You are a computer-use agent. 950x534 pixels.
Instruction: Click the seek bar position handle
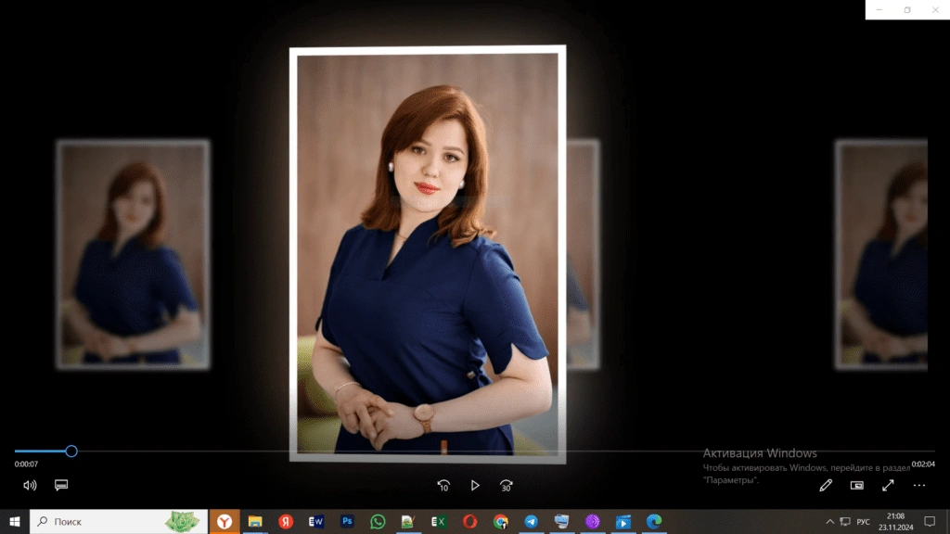pos(71,451)
